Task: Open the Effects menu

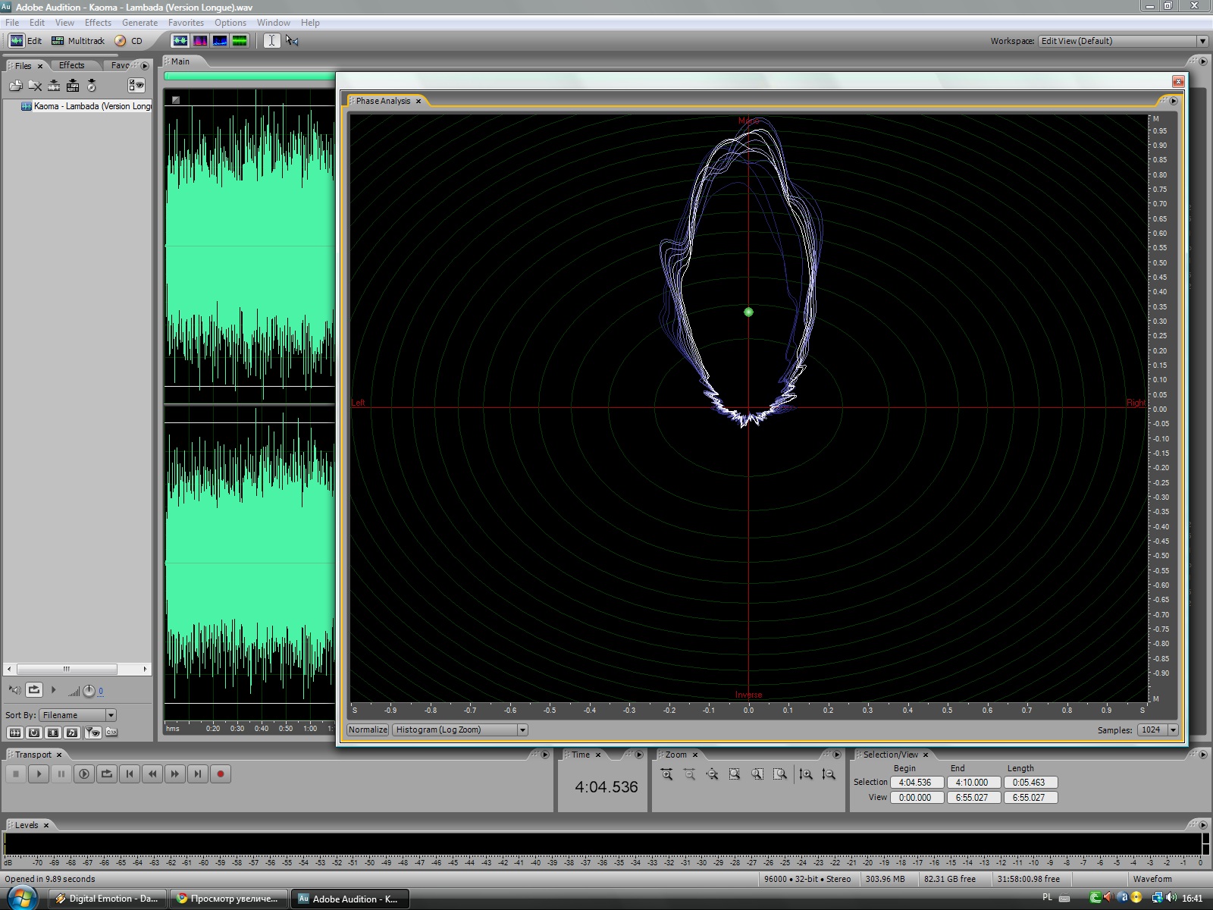Action: click(98, 23)
